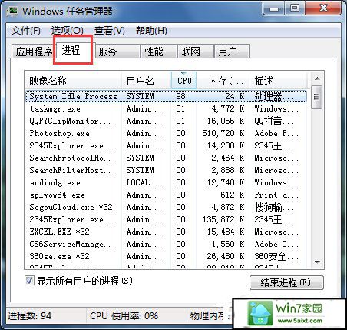Switch to the 应用程序 tab
Viewport: 347px width, 330px height.
tap(34, 52)
